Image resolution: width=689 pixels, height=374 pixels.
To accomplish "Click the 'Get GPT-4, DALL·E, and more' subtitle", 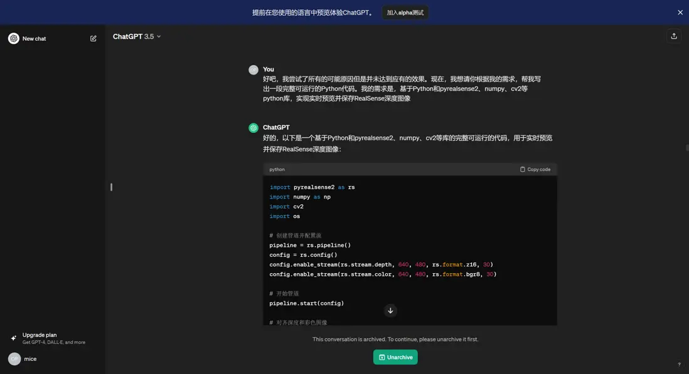I will point(53,343).
